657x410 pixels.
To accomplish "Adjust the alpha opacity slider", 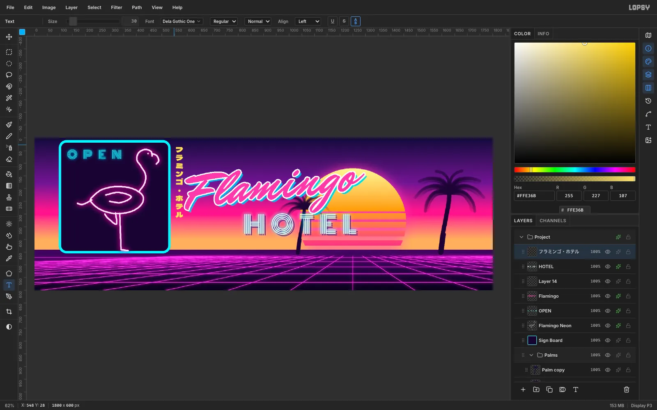I will (575, 179).
